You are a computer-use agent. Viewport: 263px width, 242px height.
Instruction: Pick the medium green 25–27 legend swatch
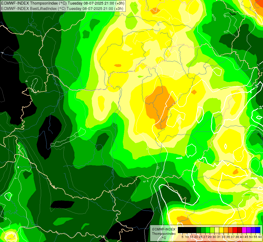coord(203,230)
